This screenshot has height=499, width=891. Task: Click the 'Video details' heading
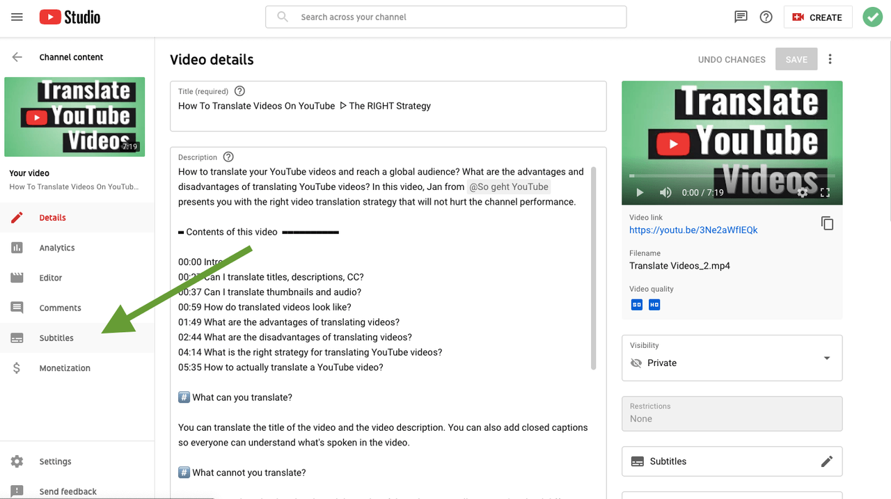212,60
